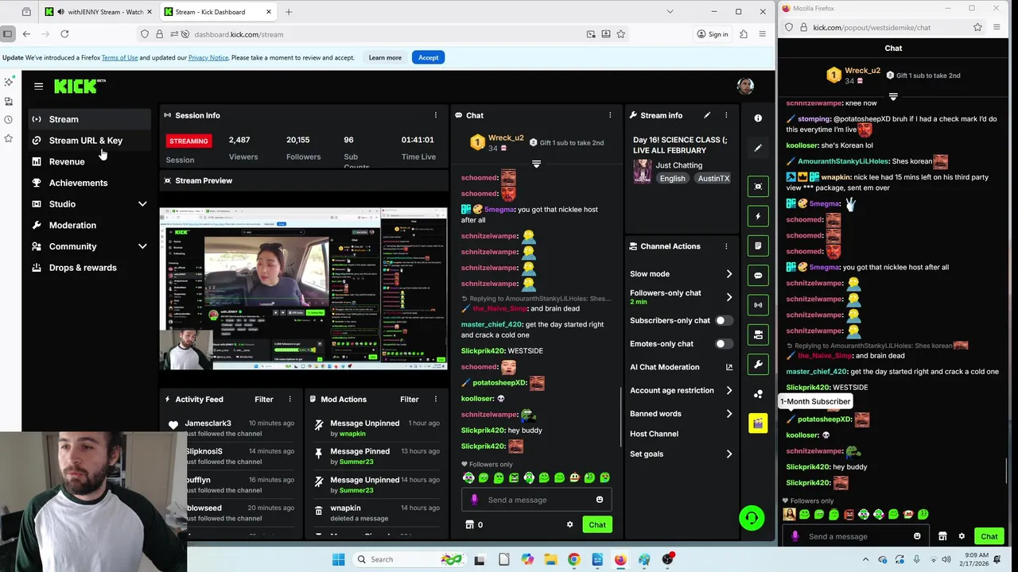Open Moderation in the sidebar
The width and height of the screenshot is (1018, 572).
[x=88, y=225]
